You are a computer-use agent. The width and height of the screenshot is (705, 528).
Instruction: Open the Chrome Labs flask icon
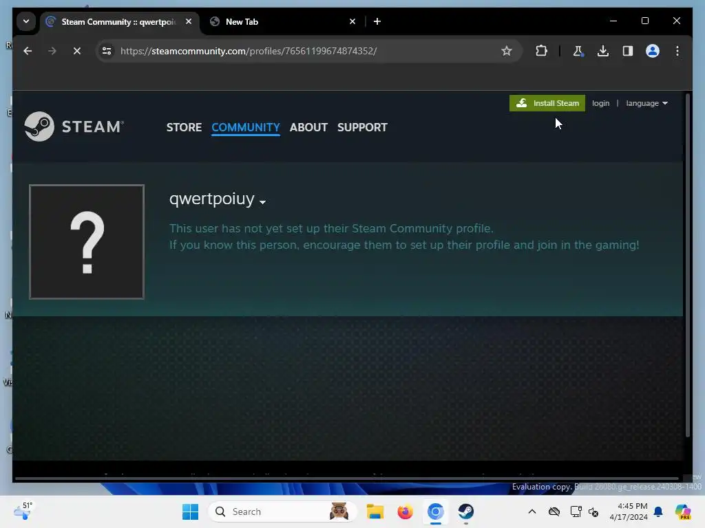click(x=578, y=51)
